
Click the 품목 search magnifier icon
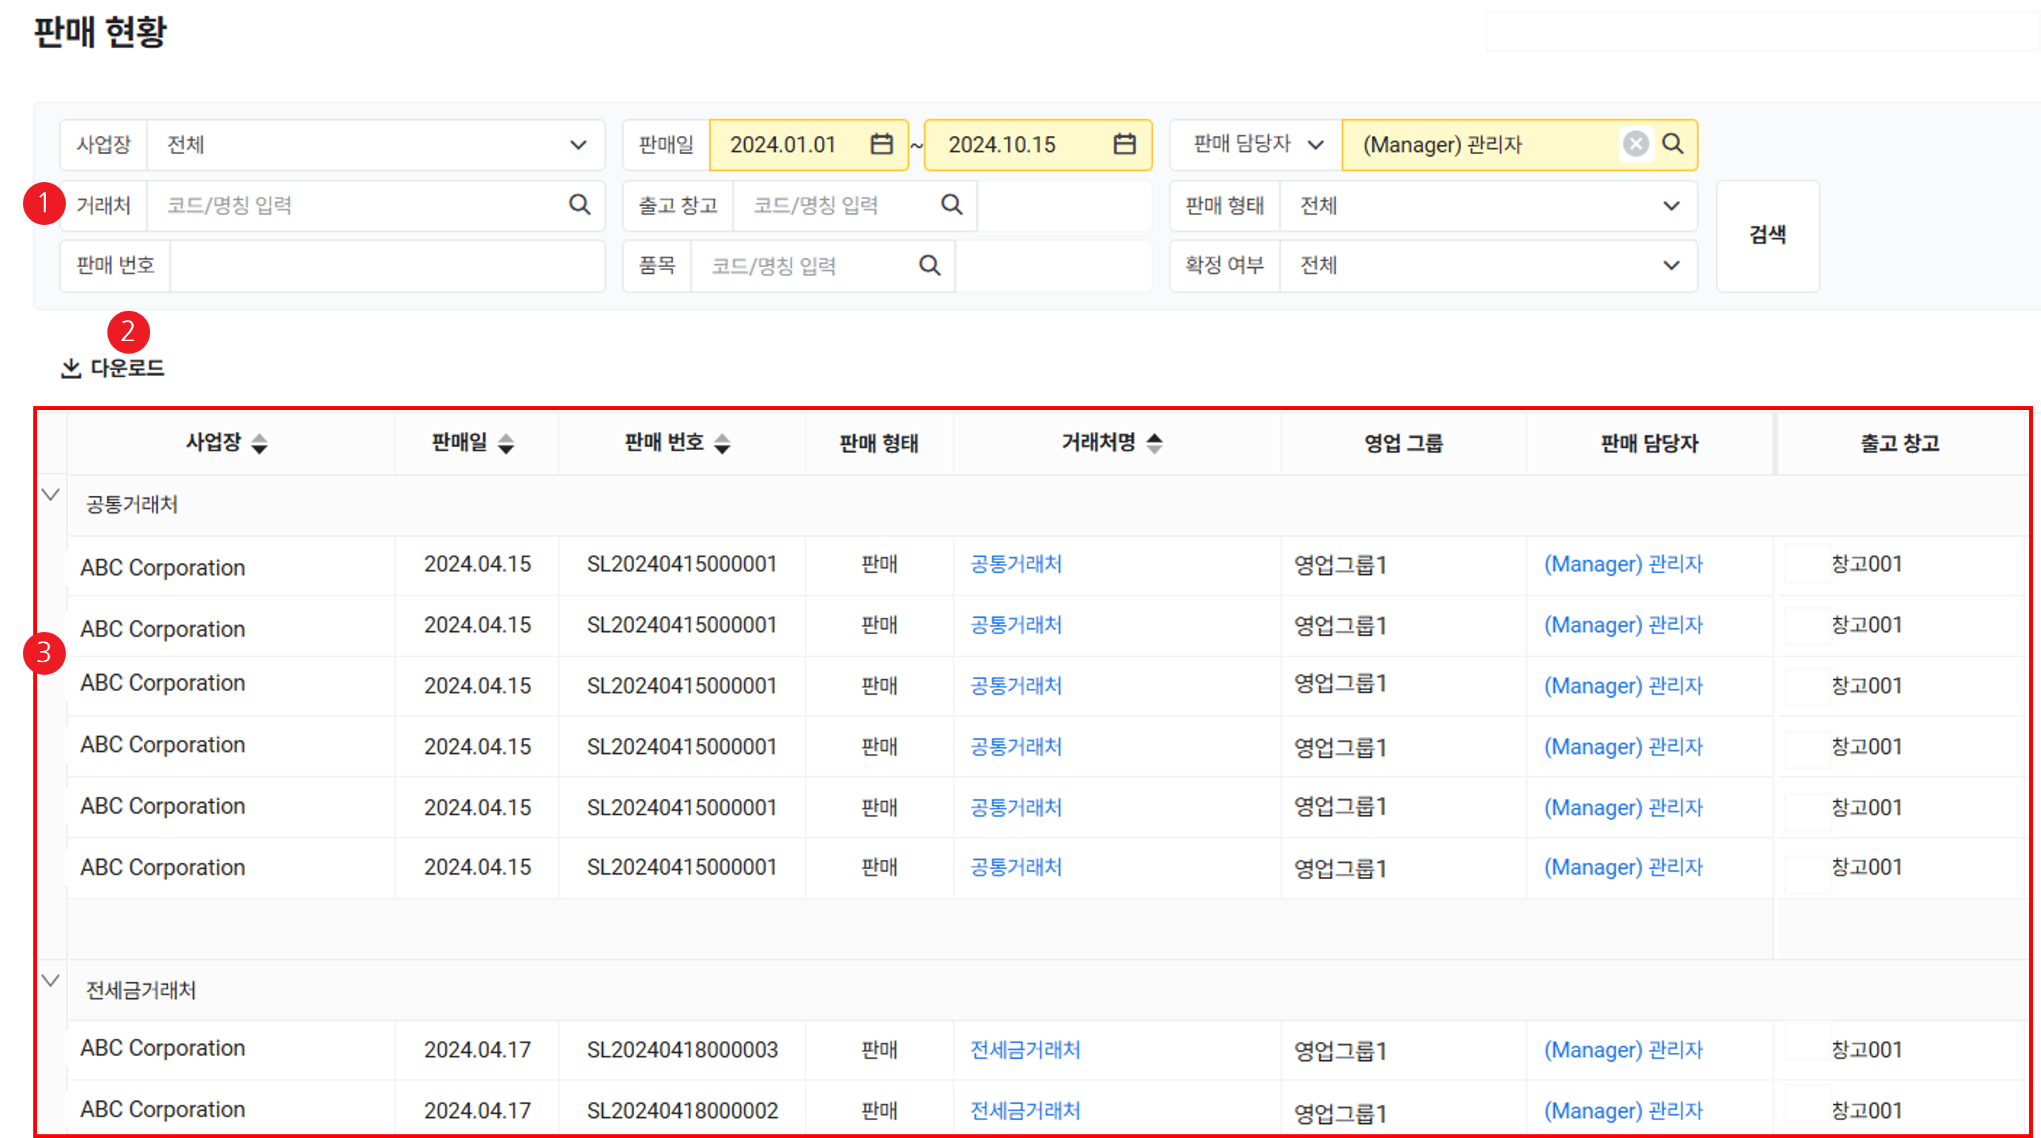tap(929, 266)
